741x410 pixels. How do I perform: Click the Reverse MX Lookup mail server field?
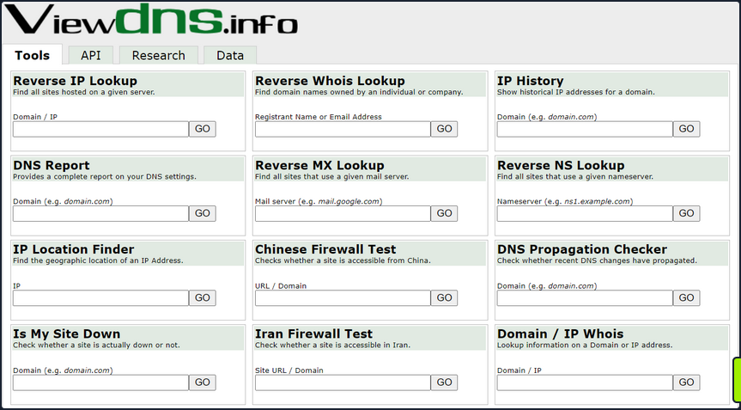coord(343,213)
